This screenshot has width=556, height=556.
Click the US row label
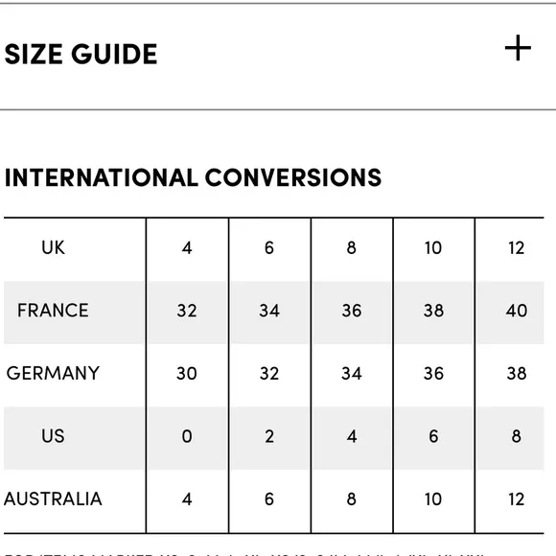point(53,436)
